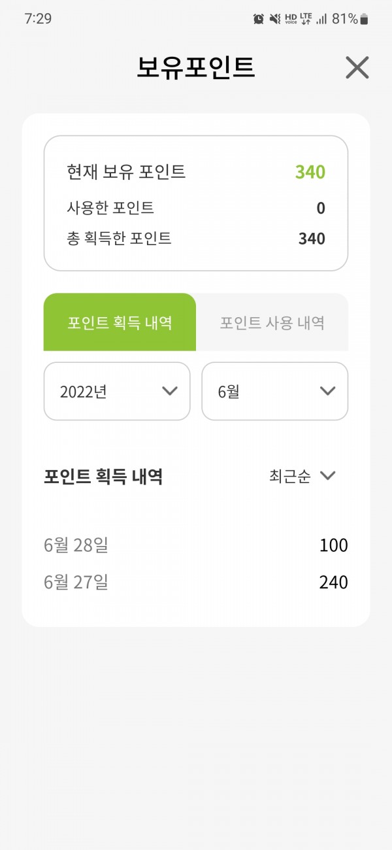392x850 pixels.
Task: Tap the 총 획득한 포인트 row
Action: (196, 239)
